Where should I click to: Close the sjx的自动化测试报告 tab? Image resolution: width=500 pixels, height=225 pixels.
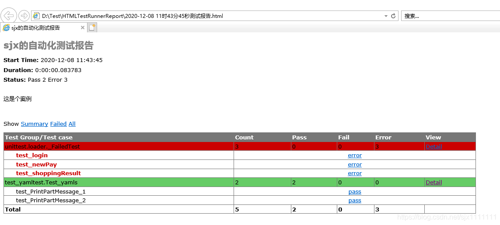click(83, 28)
